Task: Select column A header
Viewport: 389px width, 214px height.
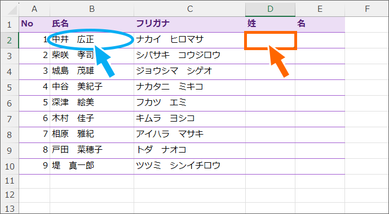Action: (34, 10)
